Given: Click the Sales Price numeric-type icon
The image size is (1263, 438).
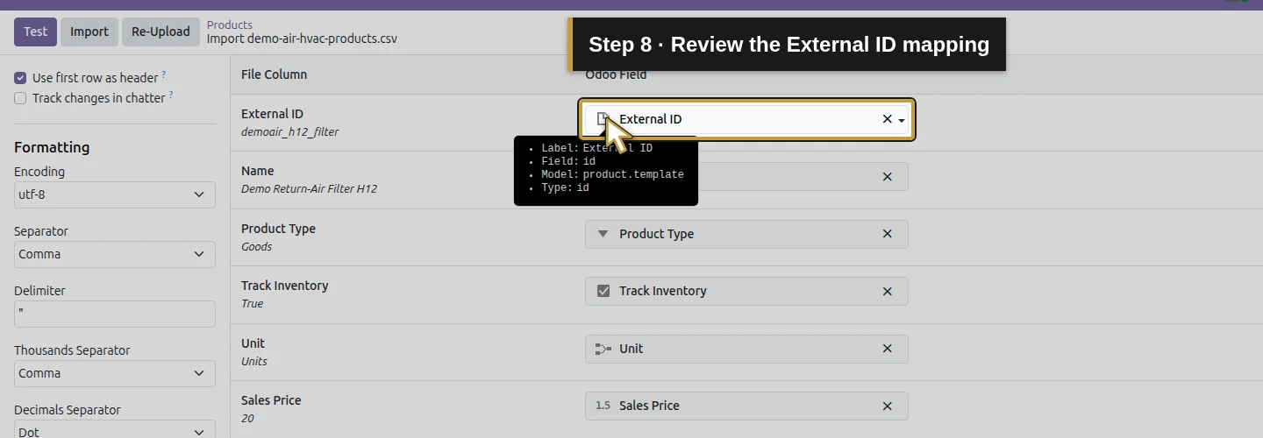Looking at the screenshot, I should coord(603,406).
